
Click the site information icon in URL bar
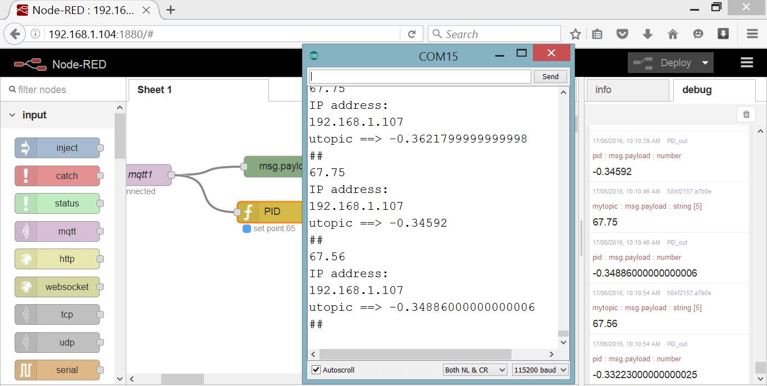(35, 34)
